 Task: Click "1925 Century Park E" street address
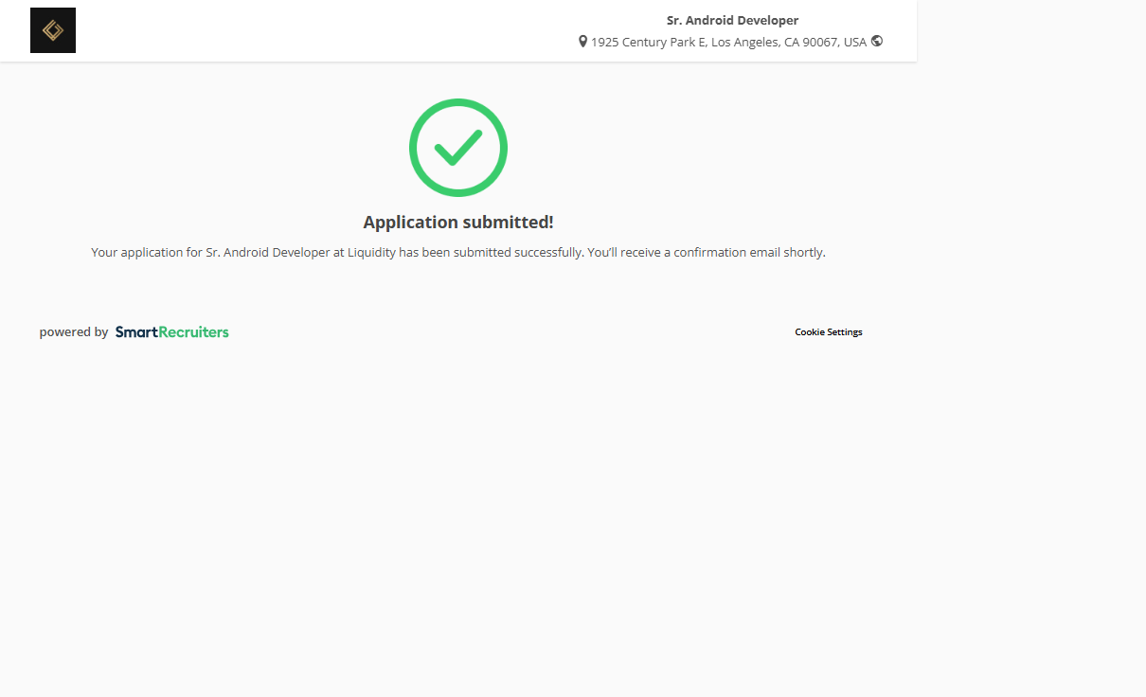click(x=648, y=42)
